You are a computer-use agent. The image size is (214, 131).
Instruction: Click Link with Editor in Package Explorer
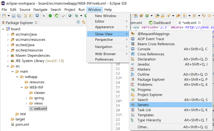pos(84,22)
